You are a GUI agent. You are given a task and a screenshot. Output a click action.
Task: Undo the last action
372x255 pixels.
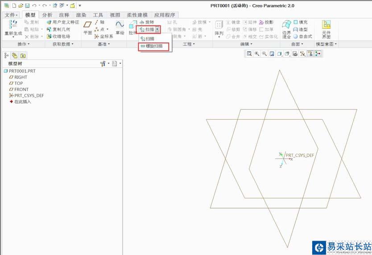click(x=34, y=5)
